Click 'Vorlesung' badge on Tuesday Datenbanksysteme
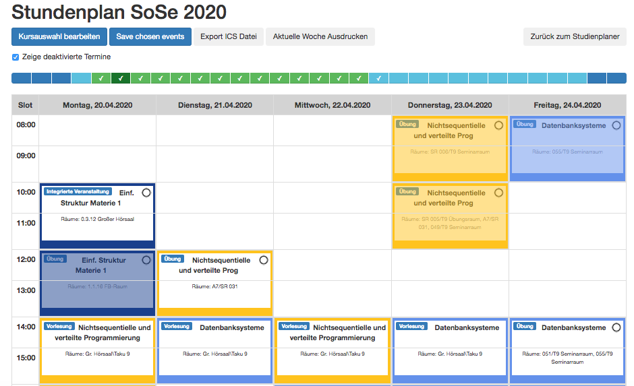This screenshot has width=634, height=386. pyautogui.click(x=176, y=326)
